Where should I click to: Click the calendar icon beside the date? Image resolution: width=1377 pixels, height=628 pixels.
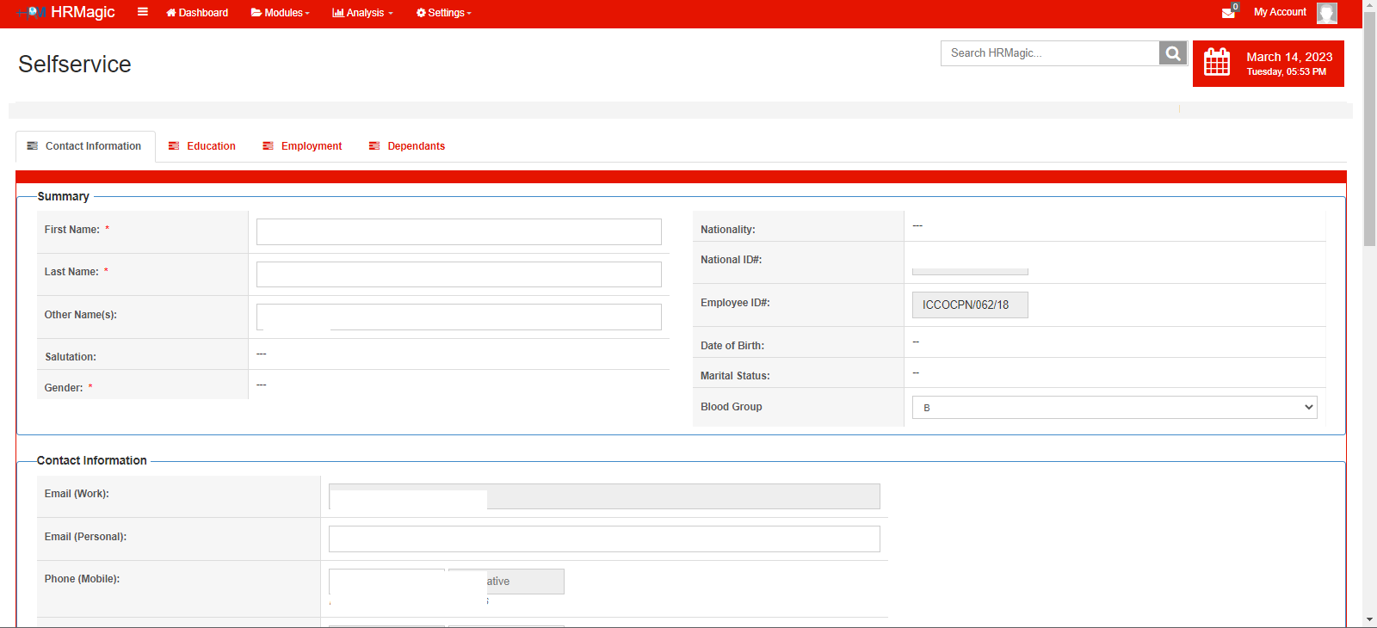[1217, 63]
